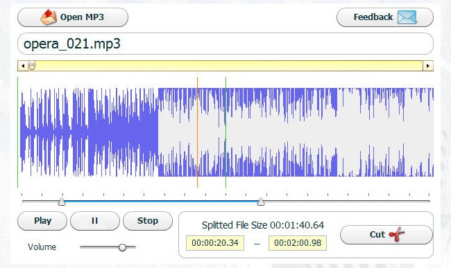Click the green marker line in the mid-waveform
Viewport: 451px width, 268px height.
click(x=226, y=132)
